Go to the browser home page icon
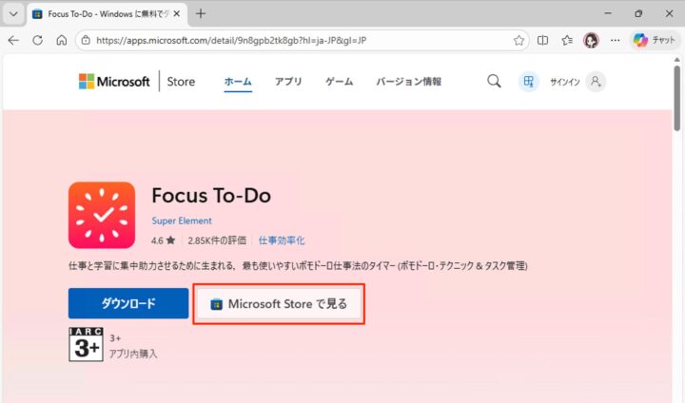The image size is (685, 403). (62, 41)
